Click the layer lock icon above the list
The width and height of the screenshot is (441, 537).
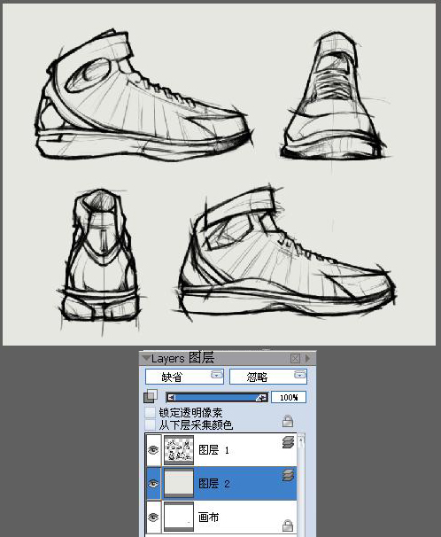288,421
